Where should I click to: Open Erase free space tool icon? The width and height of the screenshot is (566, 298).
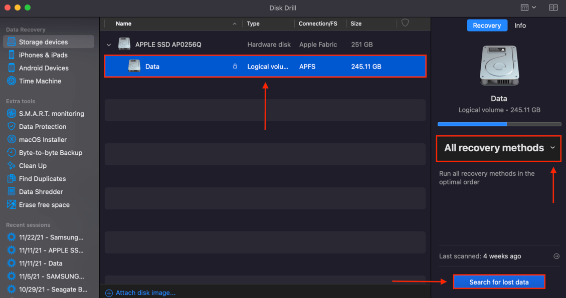pos(12,204)
